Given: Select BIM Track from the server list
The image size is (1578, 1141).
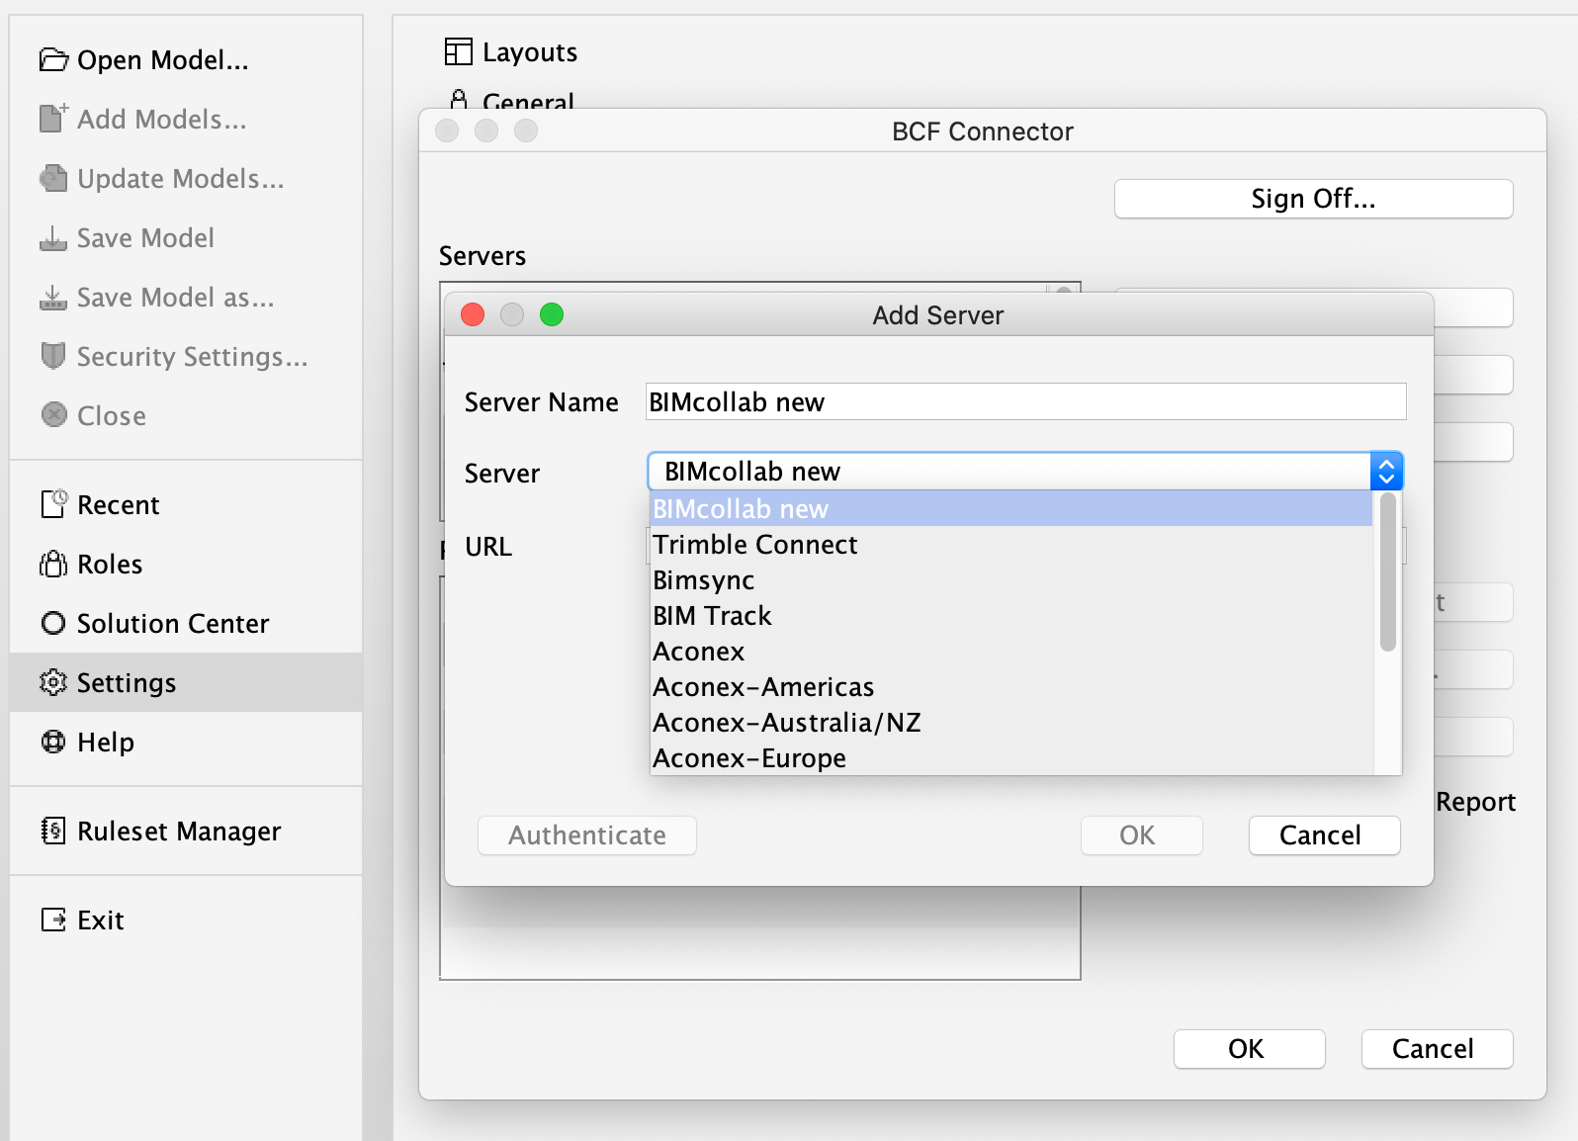Looking at the screenshot, I should tap(1010, 615).
